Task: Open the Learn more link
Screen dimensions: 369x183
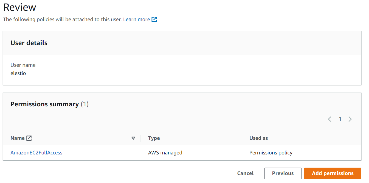Action: tap(136, 20)
